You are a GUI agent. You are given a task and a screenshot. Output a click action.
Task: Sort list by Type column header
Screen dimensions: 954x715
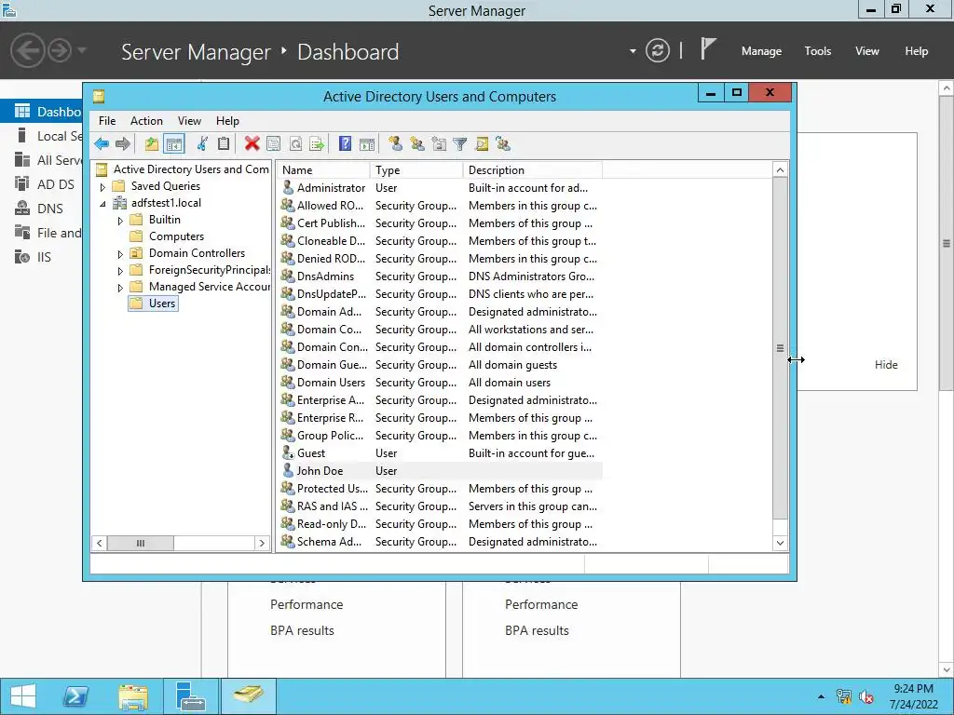click(x=416, y=170)
